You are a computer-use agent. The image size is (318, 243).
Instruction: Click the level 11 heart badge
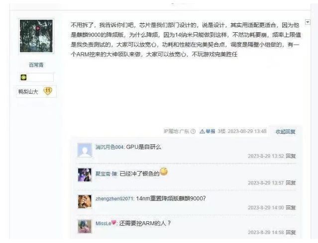coord(48,91)
